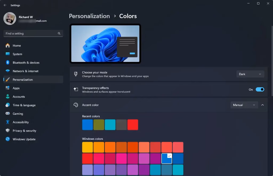Collapse the Accent color section chevron
The height and width of the screenshot is (176, 273).
263,105
